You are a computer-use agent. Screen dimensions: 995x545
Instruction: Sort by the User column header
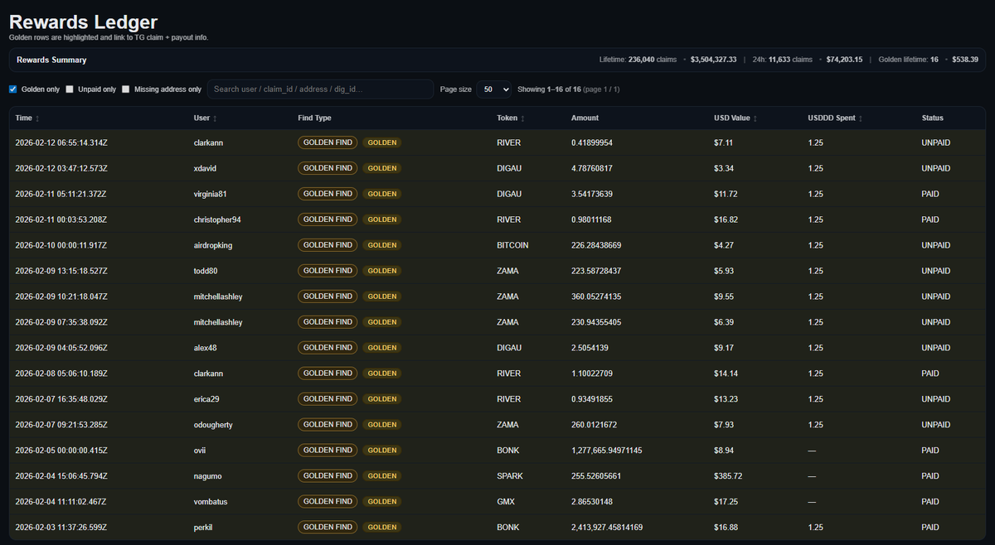tap(206, 118)
